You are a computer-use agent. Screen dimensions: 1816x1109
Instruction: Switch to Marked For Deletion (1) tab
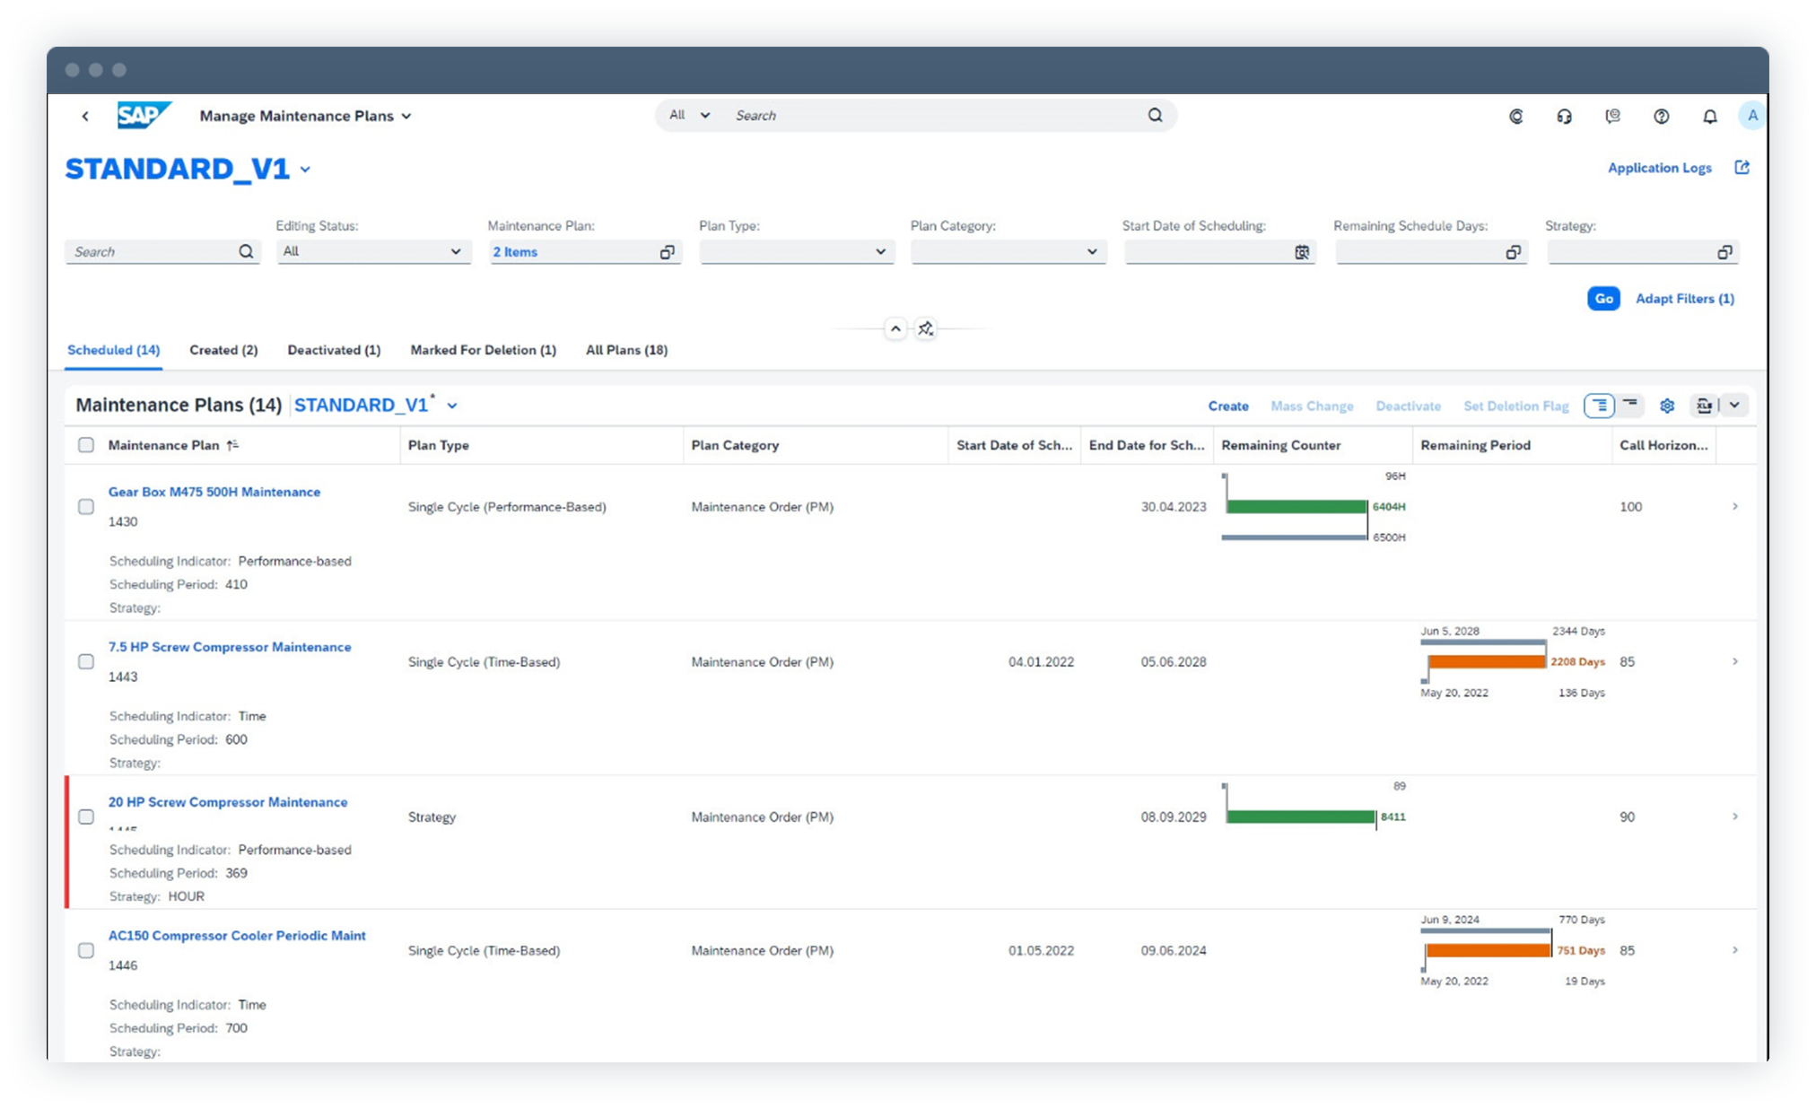(x=483, y=350)
